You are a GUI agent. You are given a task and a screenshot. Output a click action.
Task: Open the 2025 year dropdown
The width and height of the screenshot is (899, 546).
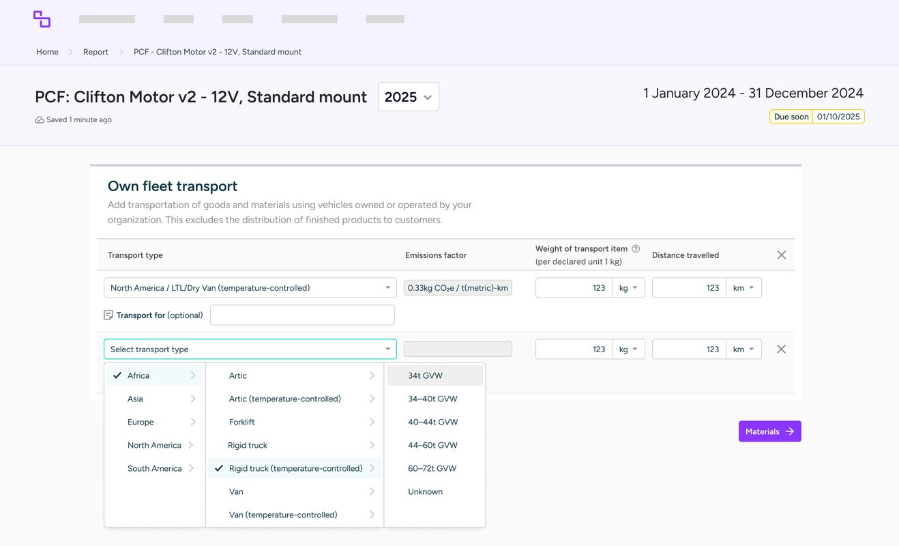point(408,97)
